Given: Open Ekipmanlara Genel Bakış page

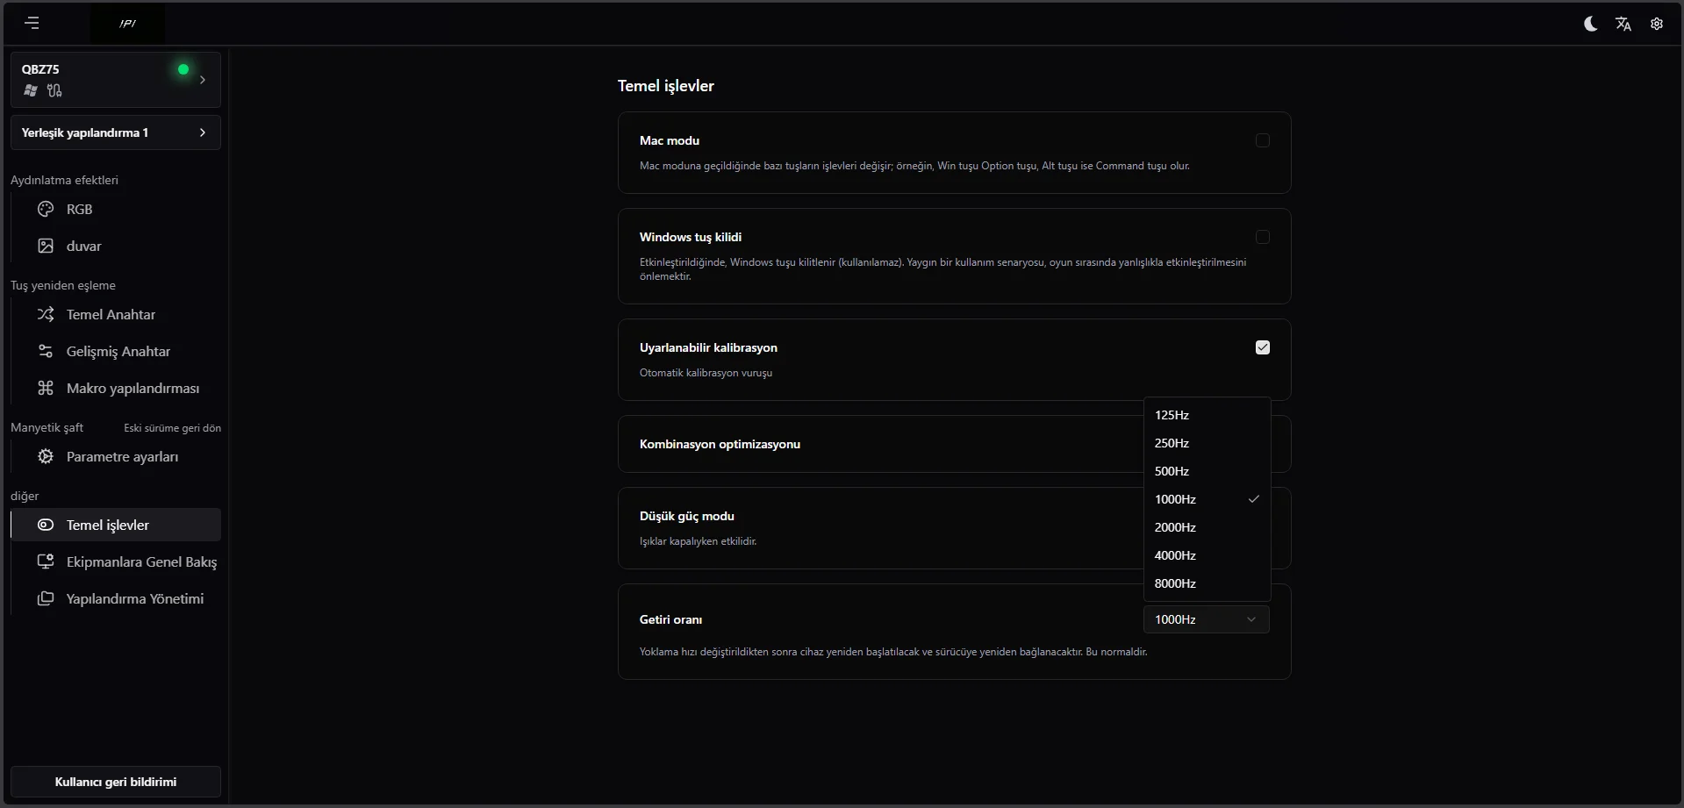Looking at the screenshot, I should pyautogui.click(x=116, y=561).
